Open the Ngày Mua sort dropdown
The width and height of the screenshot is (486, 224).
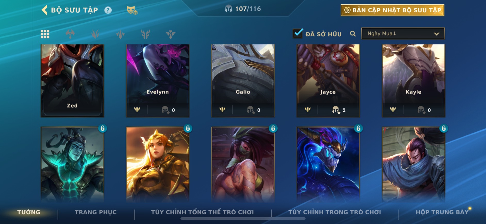click(403, 33)
